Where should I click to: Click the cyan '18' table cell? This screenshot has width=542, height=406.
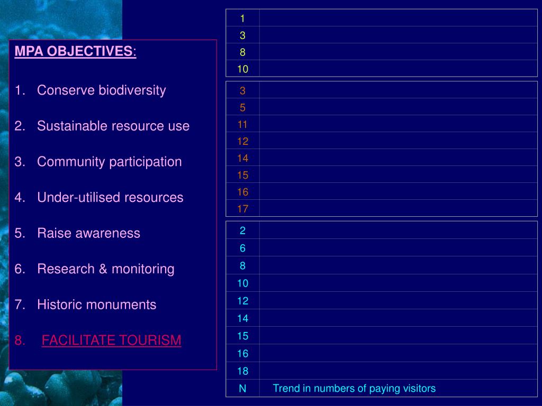coord(242,371)
